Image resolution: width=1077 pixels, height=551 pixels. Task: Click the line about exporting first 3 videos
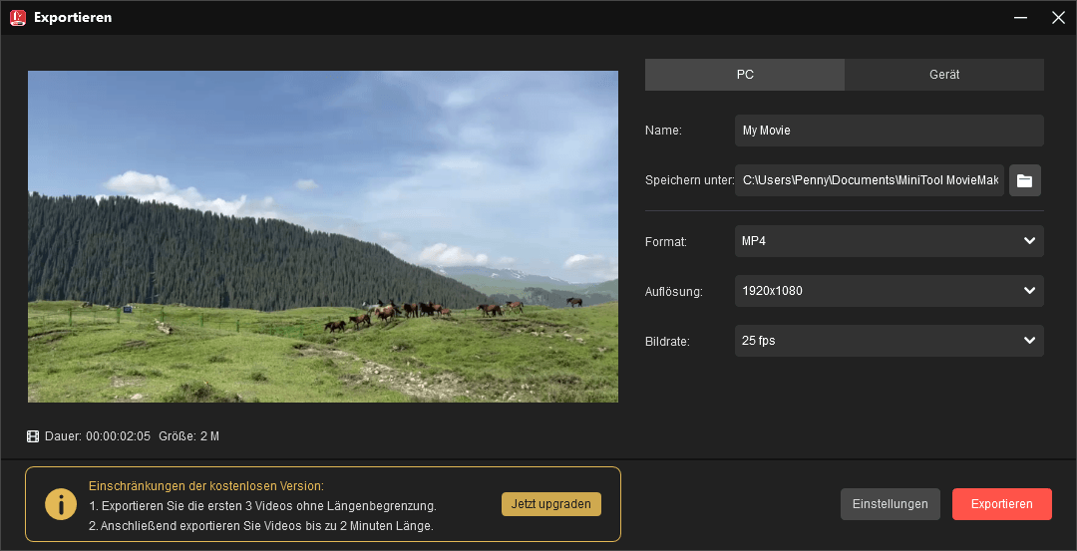click(262, 506)
